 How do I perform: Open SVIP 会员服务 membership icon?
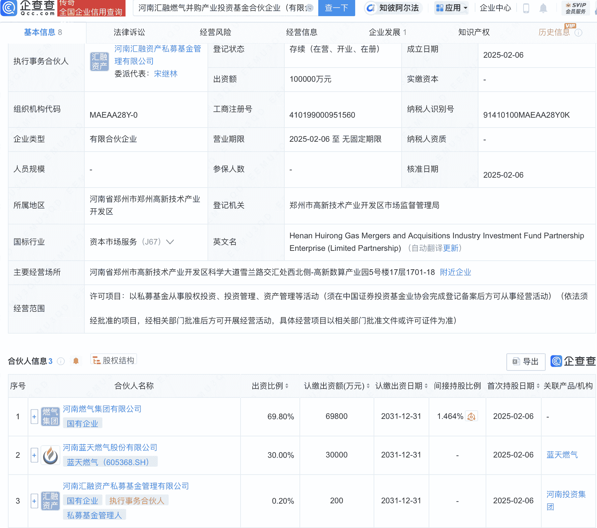575,8
